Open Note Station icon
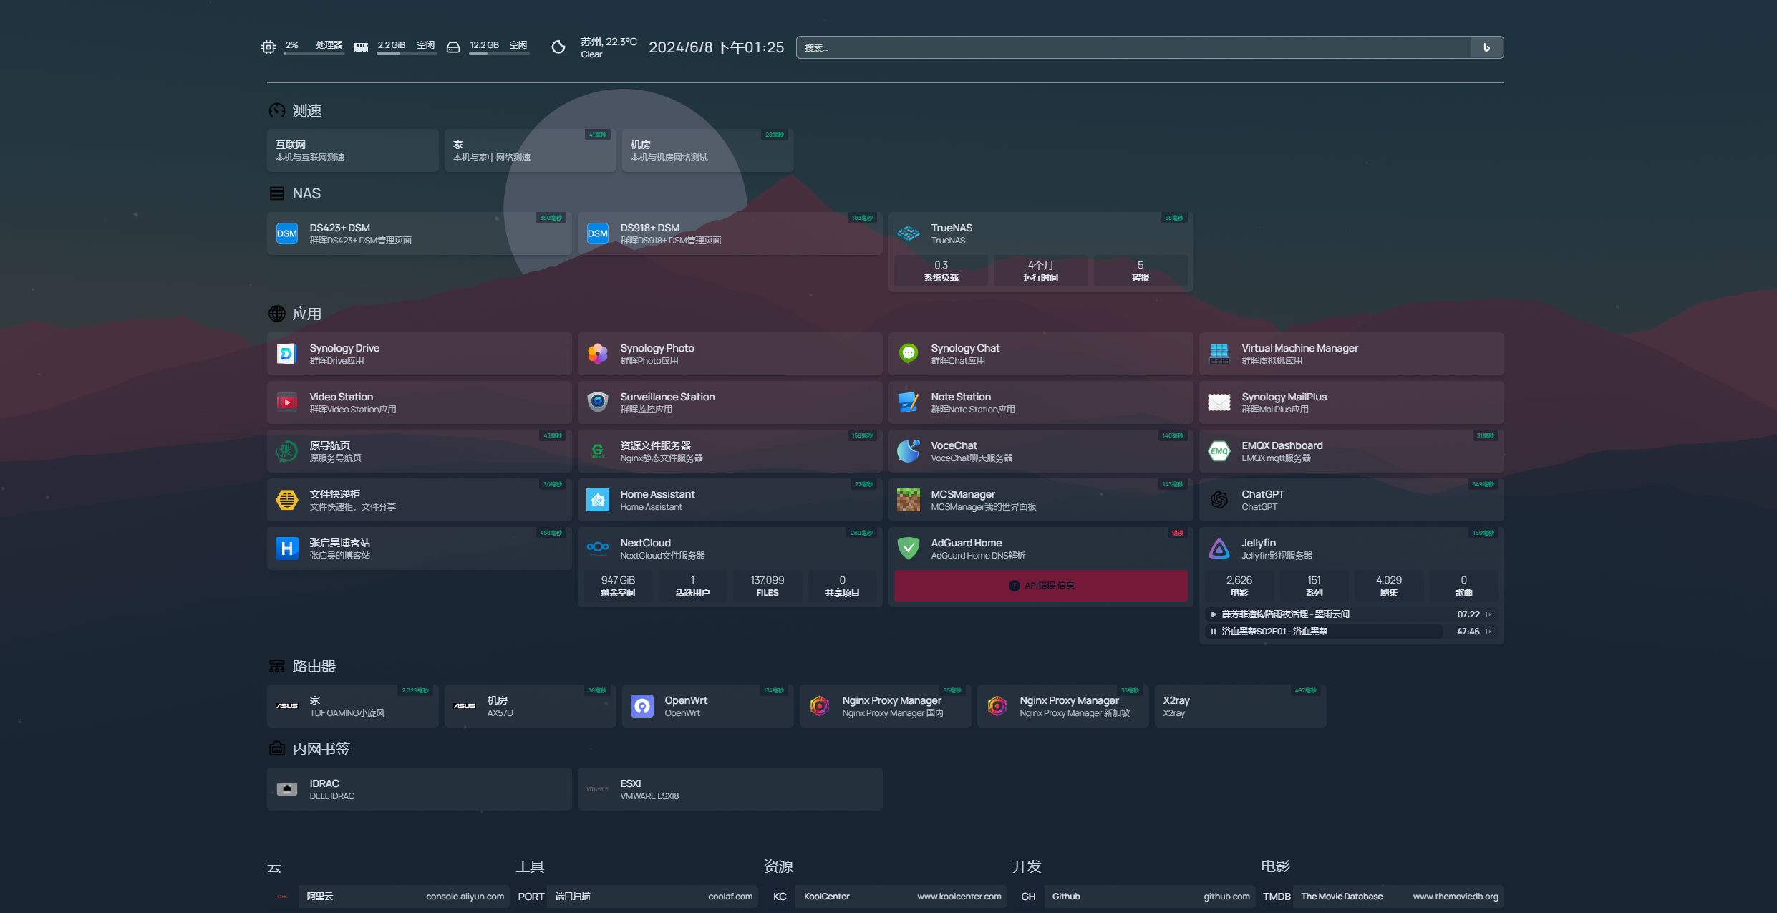Screen dimensions: 1777x913 (909, 402)
